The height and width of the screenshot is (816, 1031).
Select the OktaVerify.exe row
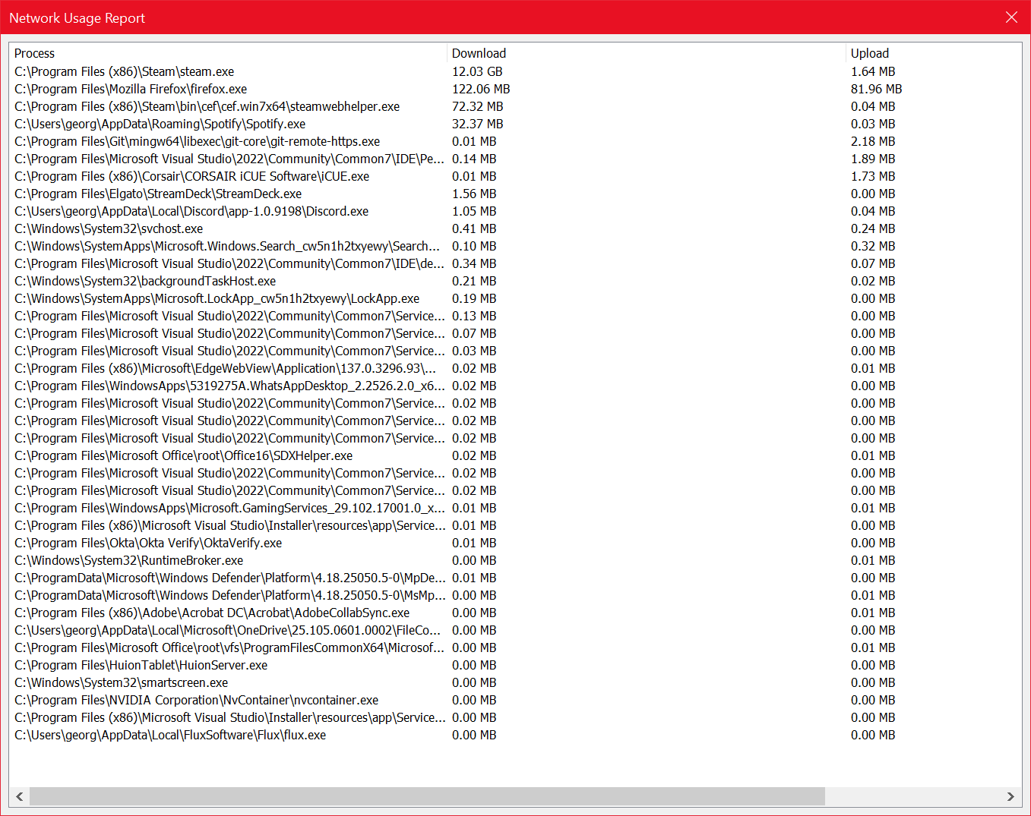coord(515,543)
